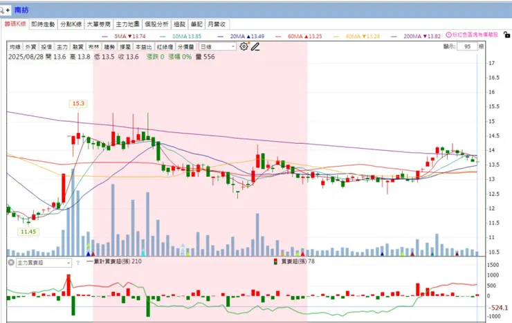This screenshot has height=323, width=512.
Task: Click the 分價量 toolbar button
Action: (186, 47)
